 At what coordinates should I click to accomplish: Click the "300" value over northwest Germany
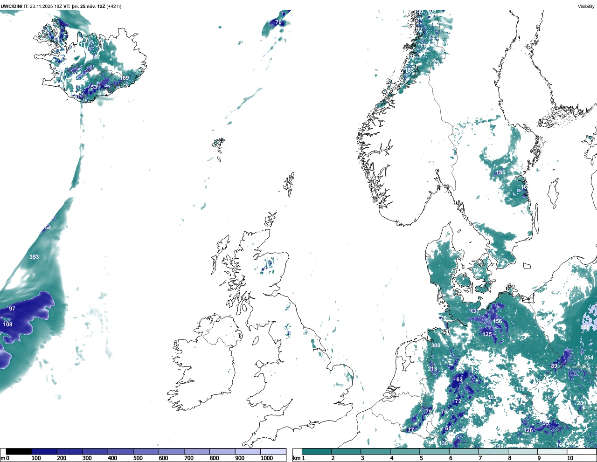coord(436,345)
